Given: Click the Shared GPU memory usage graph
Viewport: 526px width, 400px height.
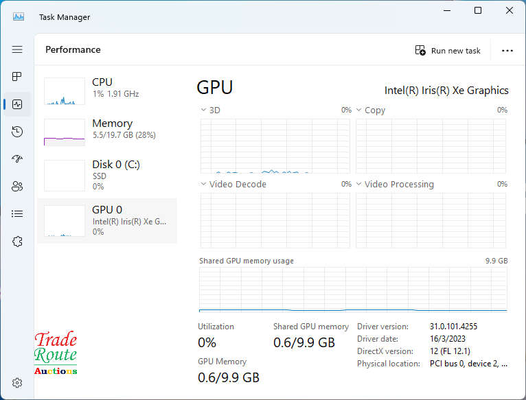Looking at the screenshot, I should [353, 290].
